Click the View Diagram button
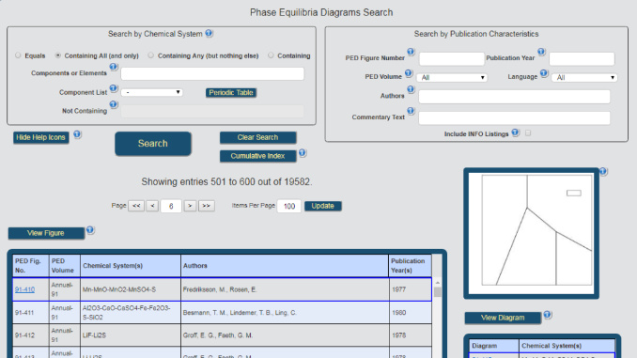Viewport: 637px width, 358px height. point(503,318)
